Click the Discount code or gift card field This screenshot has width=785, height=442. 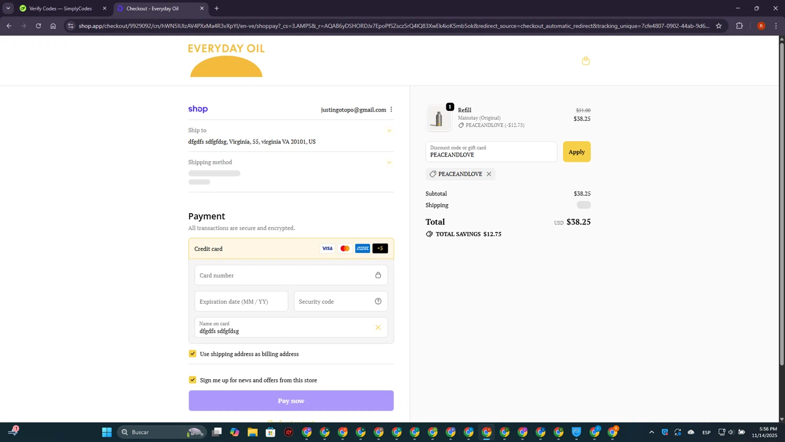491,152
